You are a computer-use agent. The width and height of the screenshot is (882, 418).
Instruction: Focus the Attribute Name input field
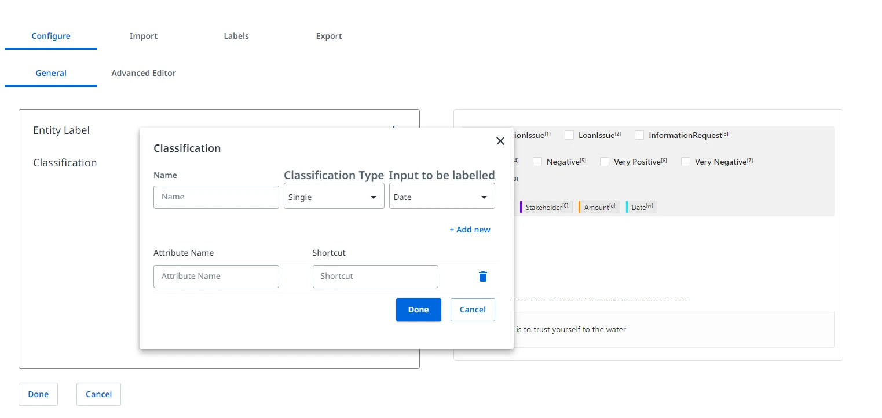(x=216, y=277)
